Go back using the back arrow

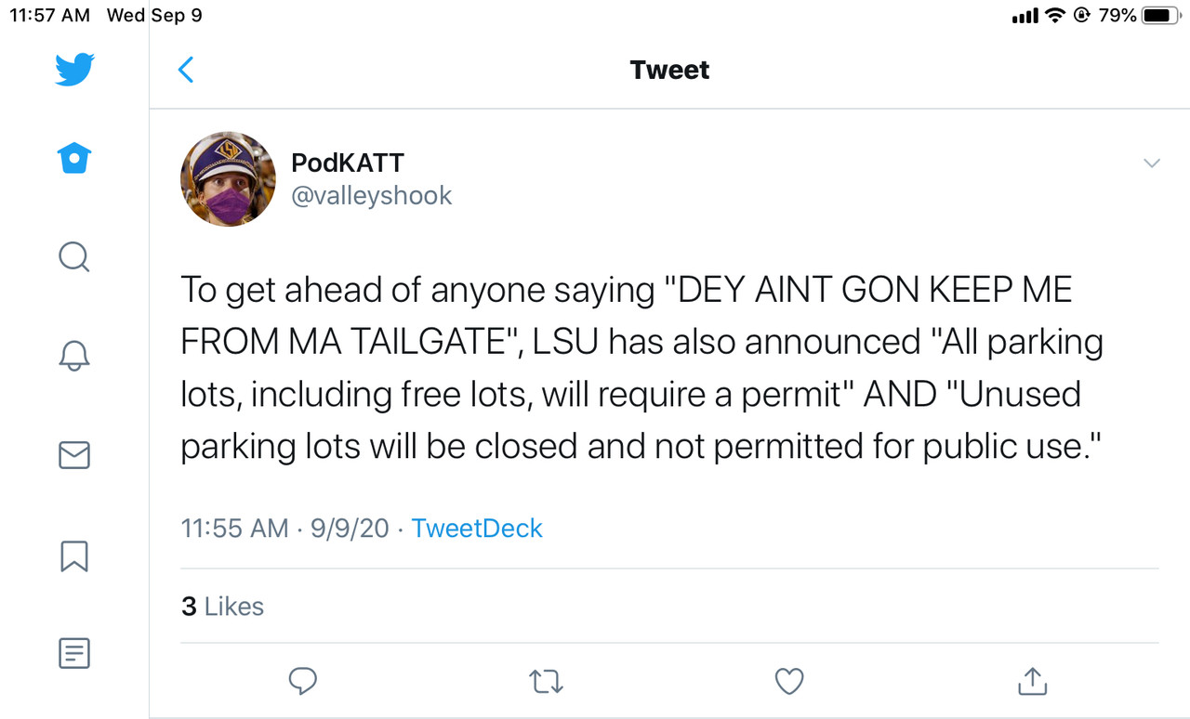[186, 70]
